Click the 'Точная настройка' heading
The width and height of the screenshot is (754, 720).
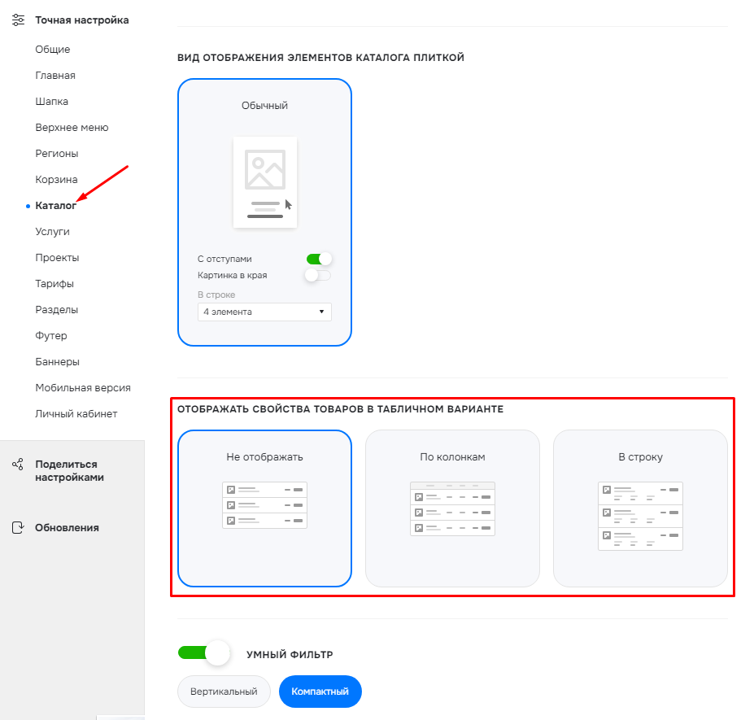tap(82, 20)
